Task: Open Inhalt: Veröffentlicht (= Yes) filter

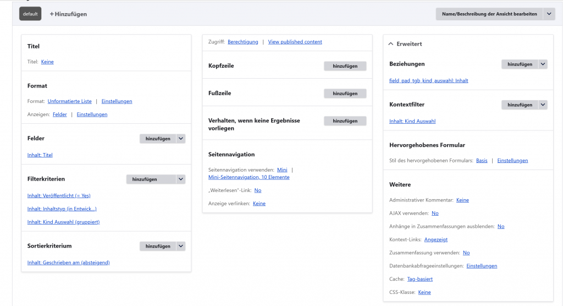Action: [59, 195]
